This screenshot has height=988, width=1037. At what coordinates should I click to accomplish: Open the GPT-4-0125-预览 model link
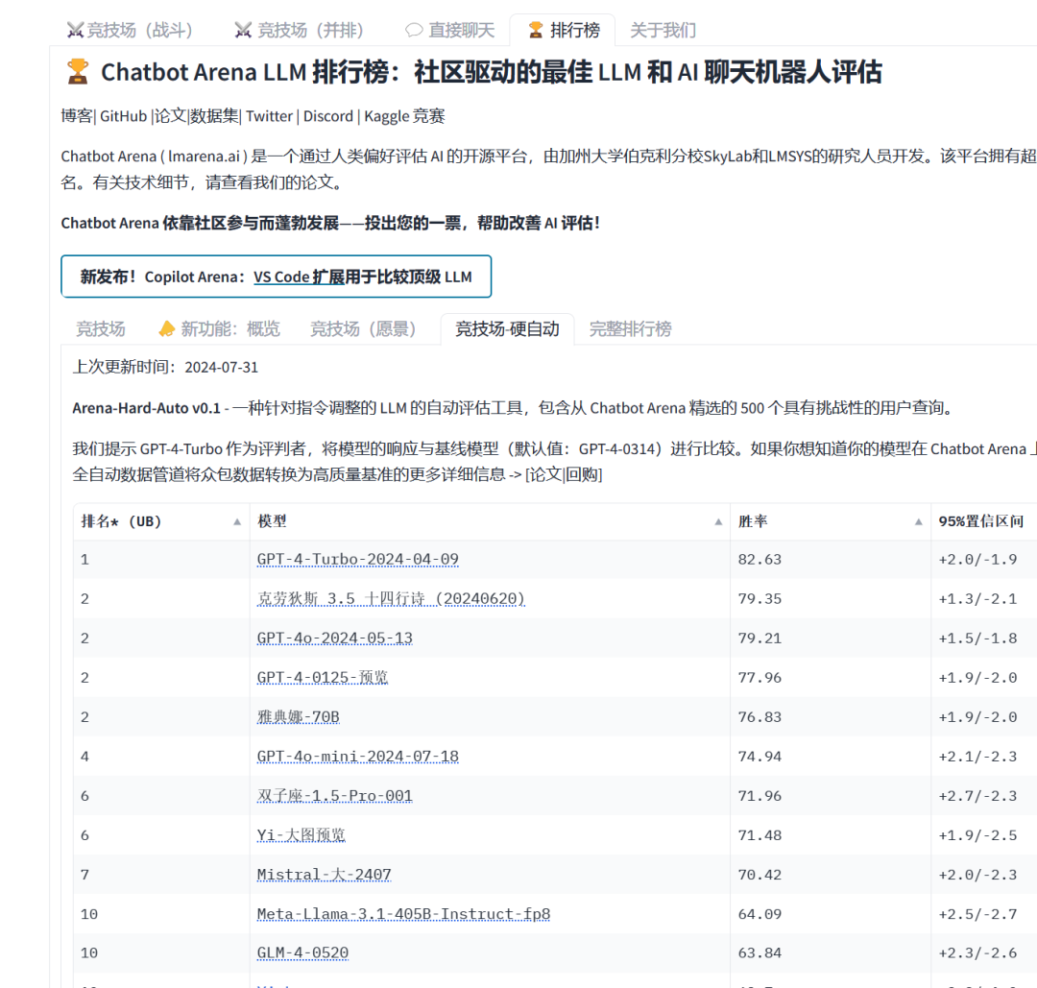322,677
